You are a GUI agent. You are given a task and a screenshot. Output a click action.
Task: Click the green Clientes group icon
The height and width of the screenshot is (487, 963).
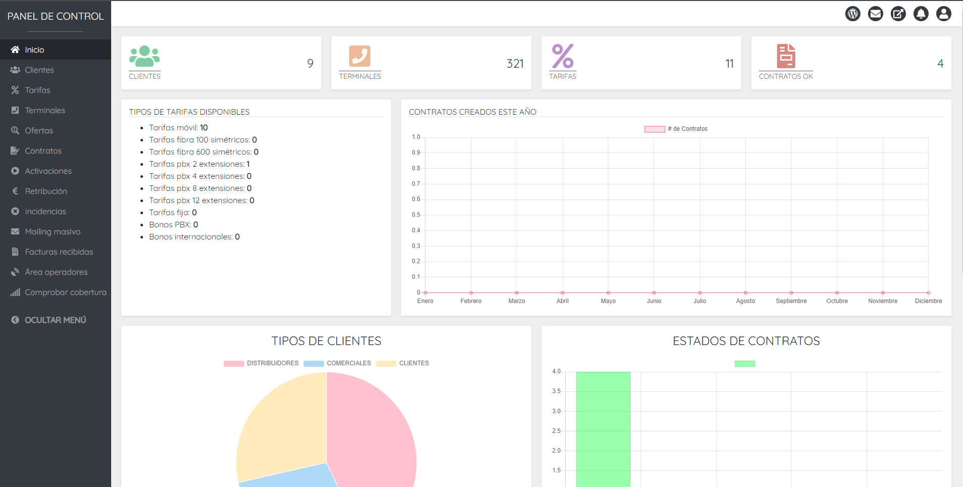pyautogui.click(x=145, y=56)
